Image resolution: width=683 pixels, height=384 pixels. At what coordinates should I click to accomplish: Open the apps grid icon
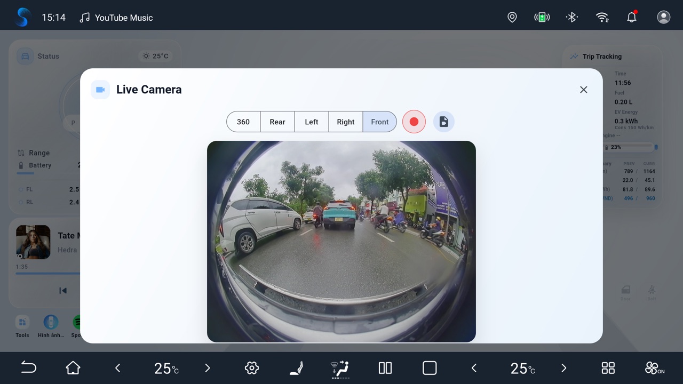coord(608,368)
